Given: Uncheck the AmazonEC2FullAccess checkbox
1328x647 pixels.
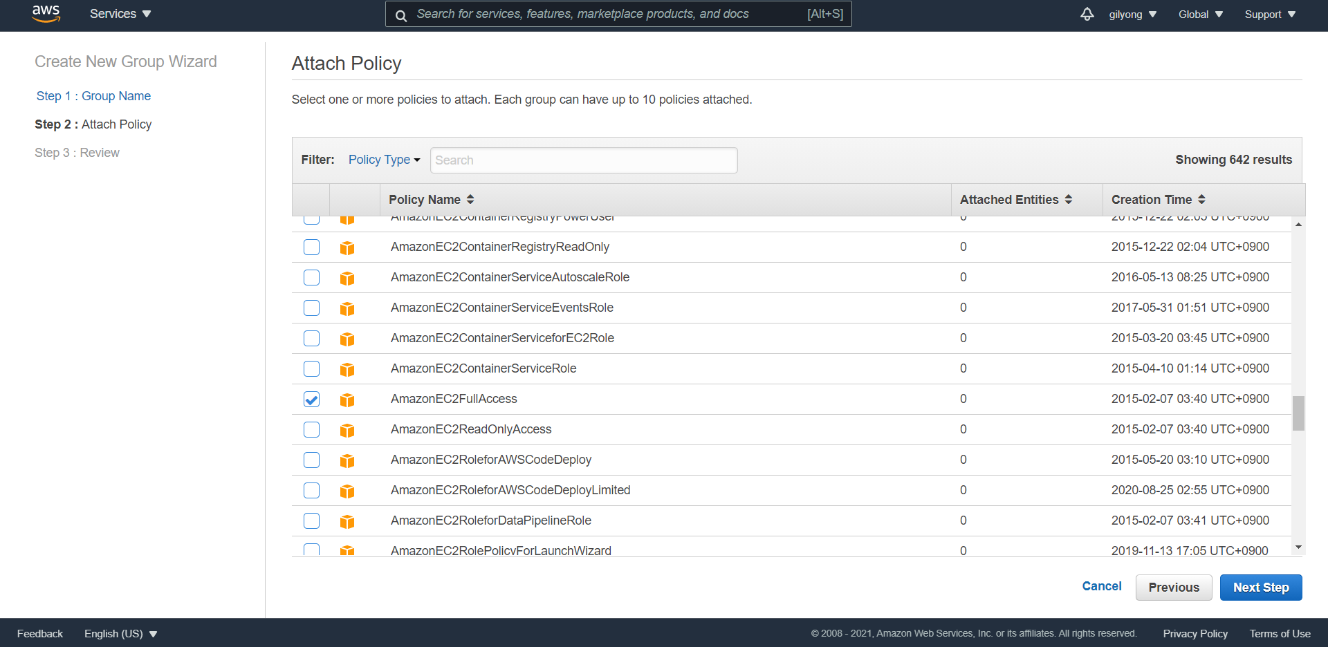Looking at the screenshot, I should (x=312, y=399).
